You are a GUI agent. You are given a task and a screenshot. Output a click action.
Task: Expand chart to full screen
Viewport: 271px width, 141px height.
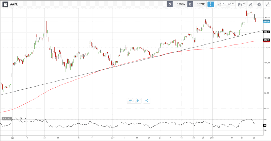[267, 4]
